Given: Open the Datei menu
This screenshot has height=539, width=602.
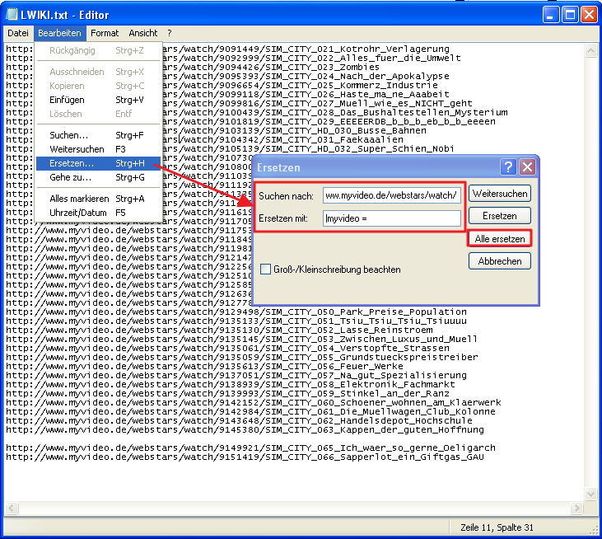Looking at the screenshot, I should [x=18, y=33].
